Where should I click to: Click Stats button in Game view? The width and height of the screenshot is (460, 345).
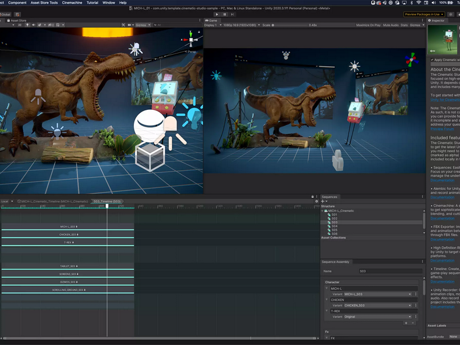point(404,25)
